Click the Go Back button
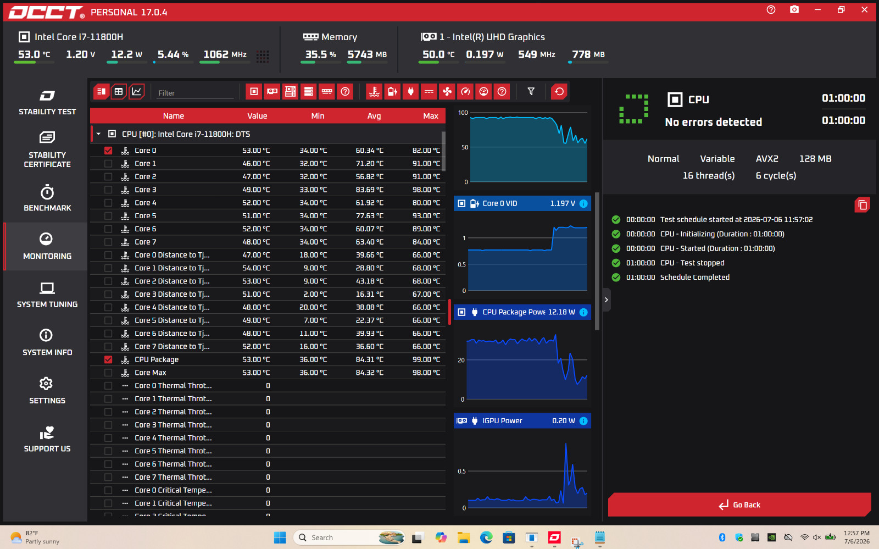 [739, 504]
